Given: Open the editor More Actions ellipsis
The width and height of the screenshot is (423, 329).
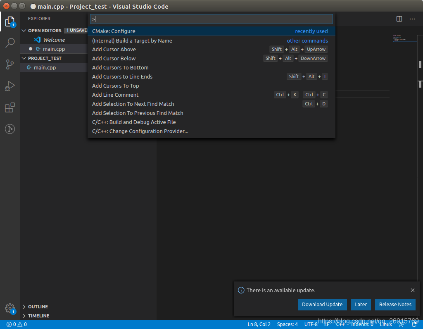Looking at the screenshot, I should pyautogui.click(x=412, y=19).
